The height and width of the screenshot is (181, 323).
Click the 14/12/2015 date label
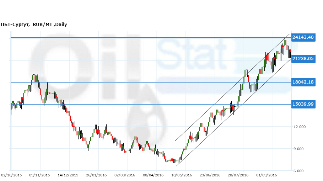point(68,175)
